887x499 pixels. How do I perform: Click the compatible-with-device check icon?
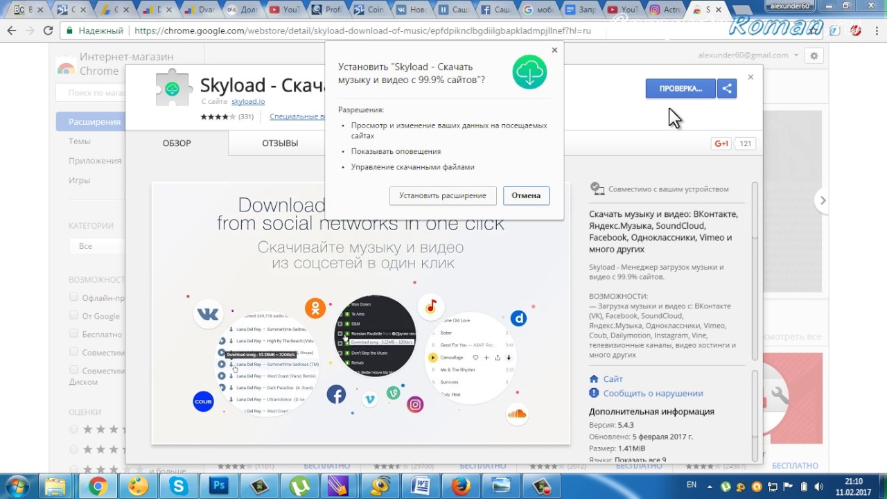coord(597,188)
